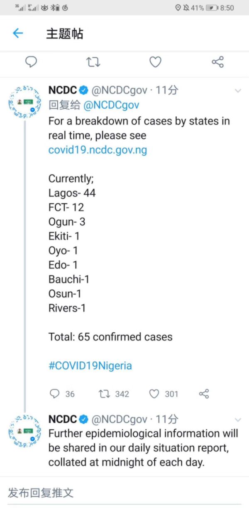This screenshot has height=508, width=249.
Task: Tap the battery indicator in status bar
Action: pyautogui.click(x=212, y=7)
